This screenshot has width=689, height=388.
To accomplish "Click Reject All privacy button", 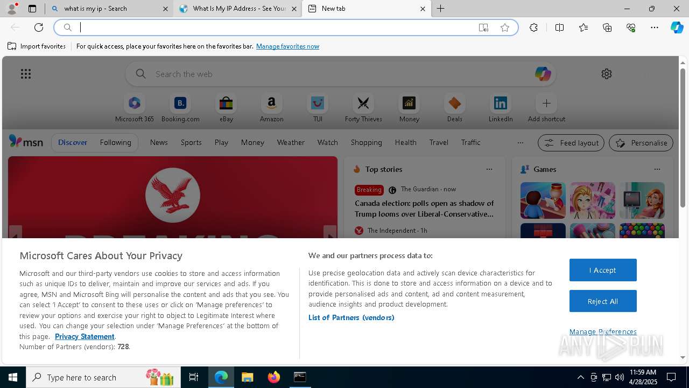I will pos(603,301).
